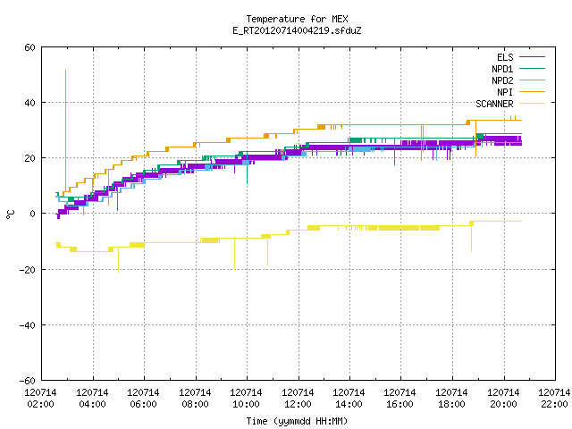Click the yellow SCANNER downward spike near 05:00
Image resolution: width=572 pixels, height=429 pixels.
point(118,261)
